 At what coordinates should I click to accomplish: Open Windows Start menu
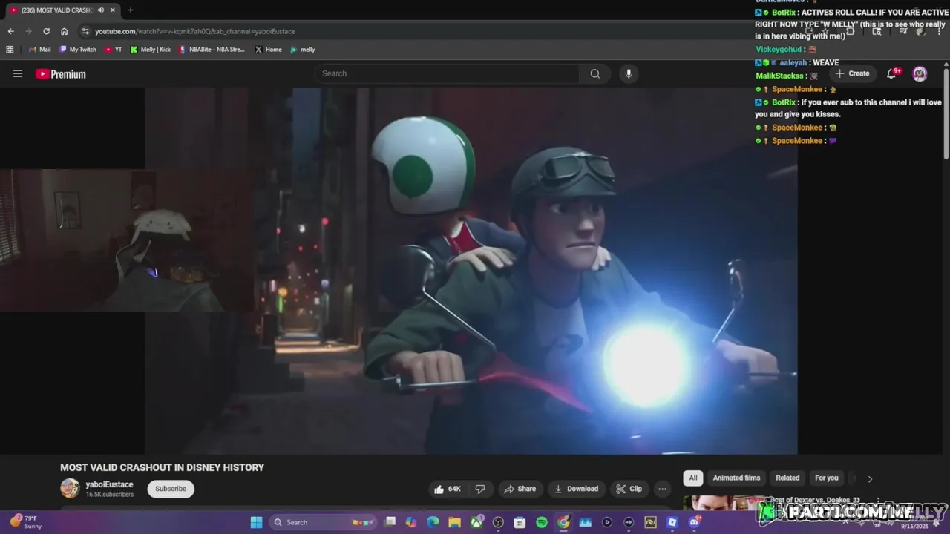256,522
